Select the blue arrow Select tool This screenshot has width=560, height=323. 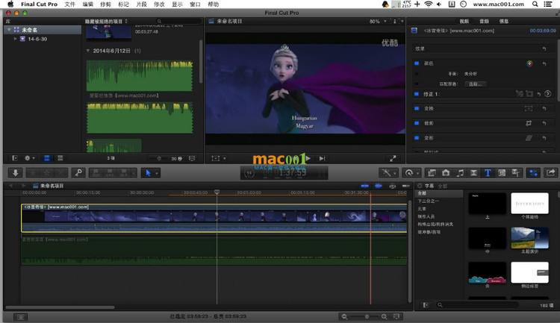(x=148, y=173)
